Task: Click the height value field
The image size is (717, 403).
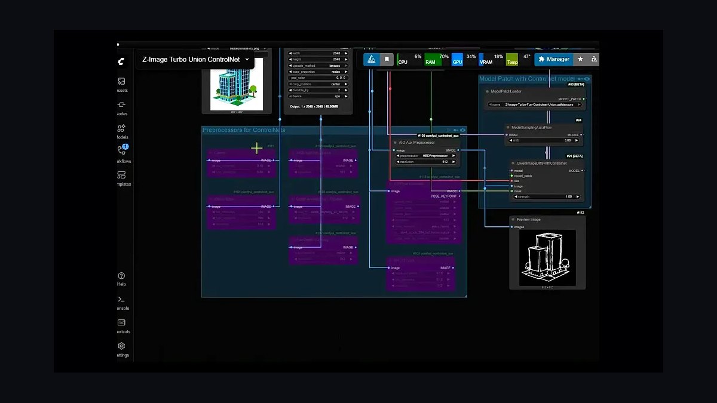Action: (318, 59)
